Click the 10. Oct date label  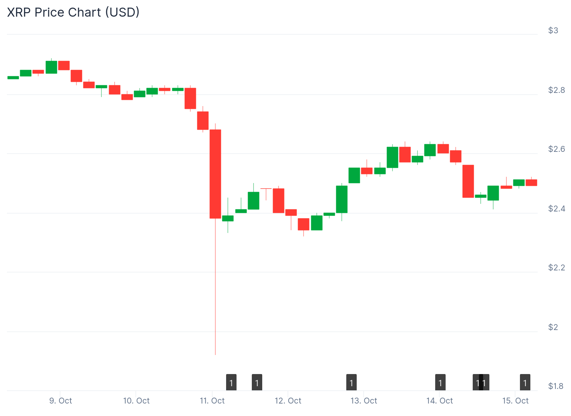136,401
